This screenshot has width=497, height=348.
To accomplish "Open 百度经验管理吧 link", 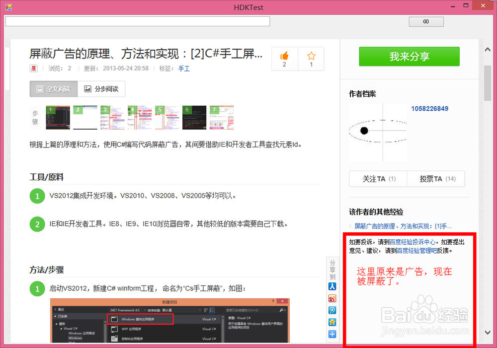I will pos(417,251).
